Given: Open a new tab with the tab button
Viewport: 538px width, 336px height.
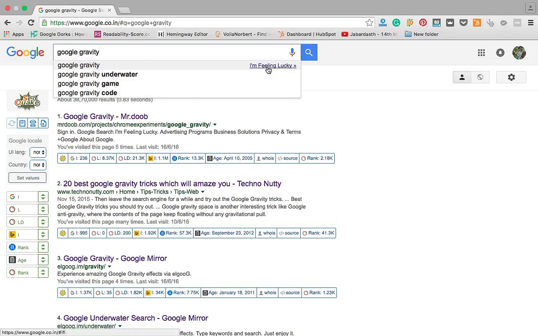Looking at the screenshot, I should point(125,11).
